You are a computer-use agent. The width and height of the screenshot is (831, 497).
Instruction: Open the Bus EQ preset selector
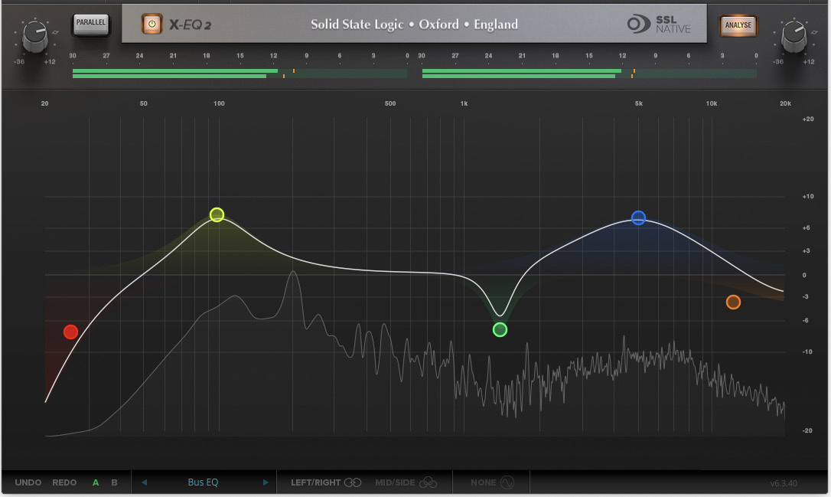pos(203,482)
